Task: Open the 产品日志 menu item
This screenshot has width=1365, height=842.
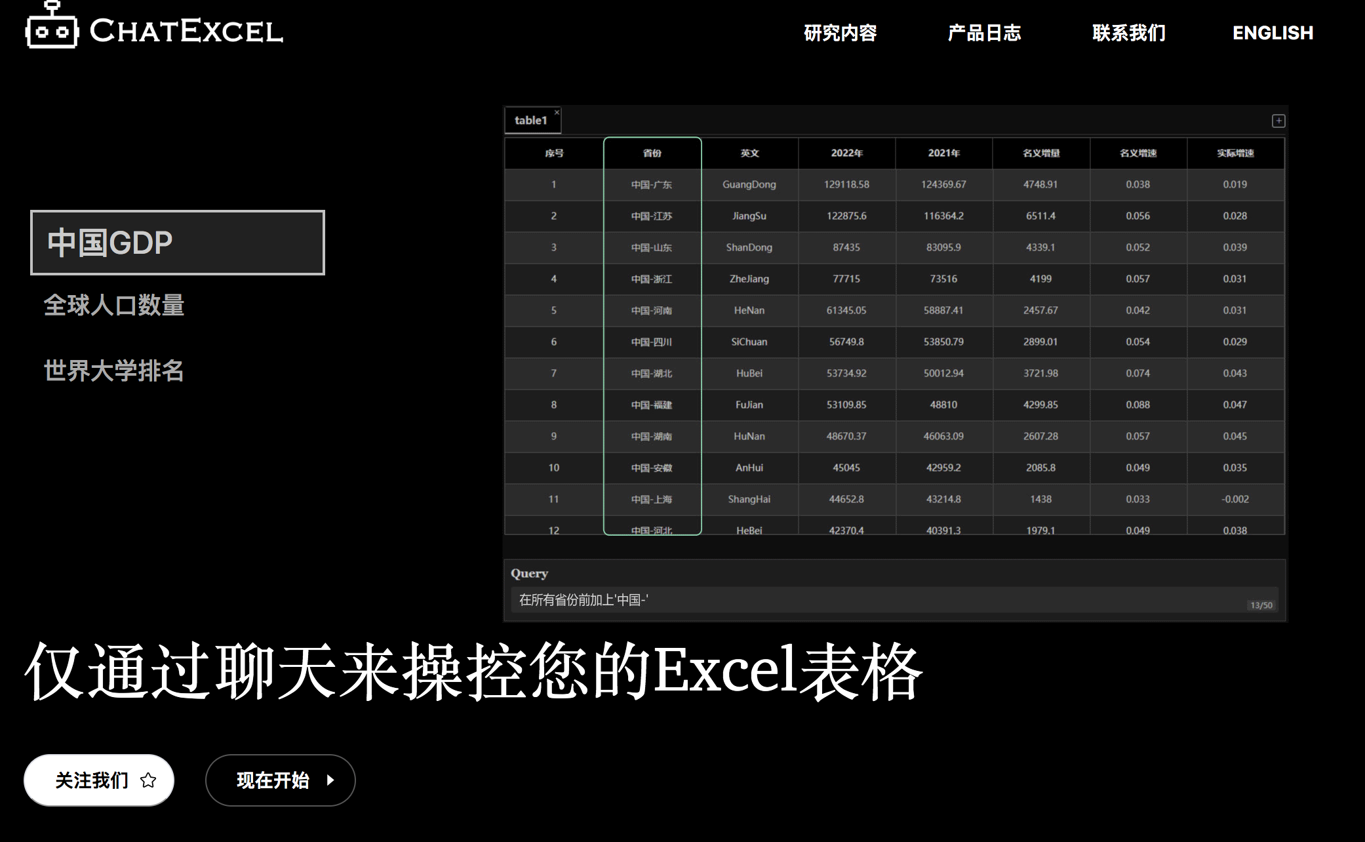Action: click(x=985, y=33)
